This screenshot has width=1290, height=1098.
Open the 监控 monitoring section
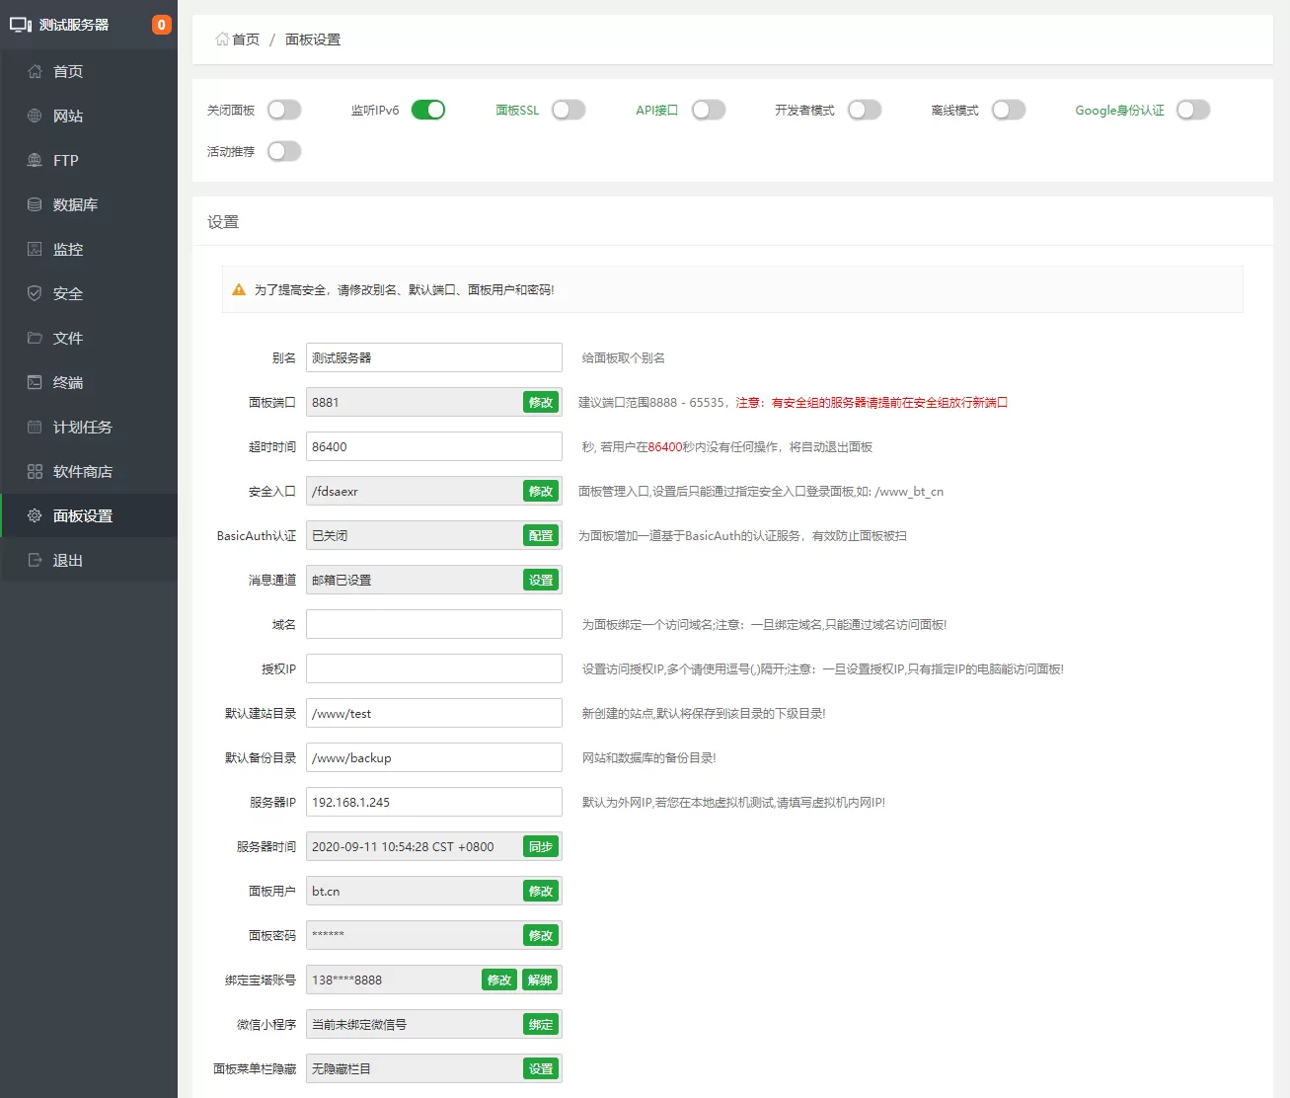66,249
